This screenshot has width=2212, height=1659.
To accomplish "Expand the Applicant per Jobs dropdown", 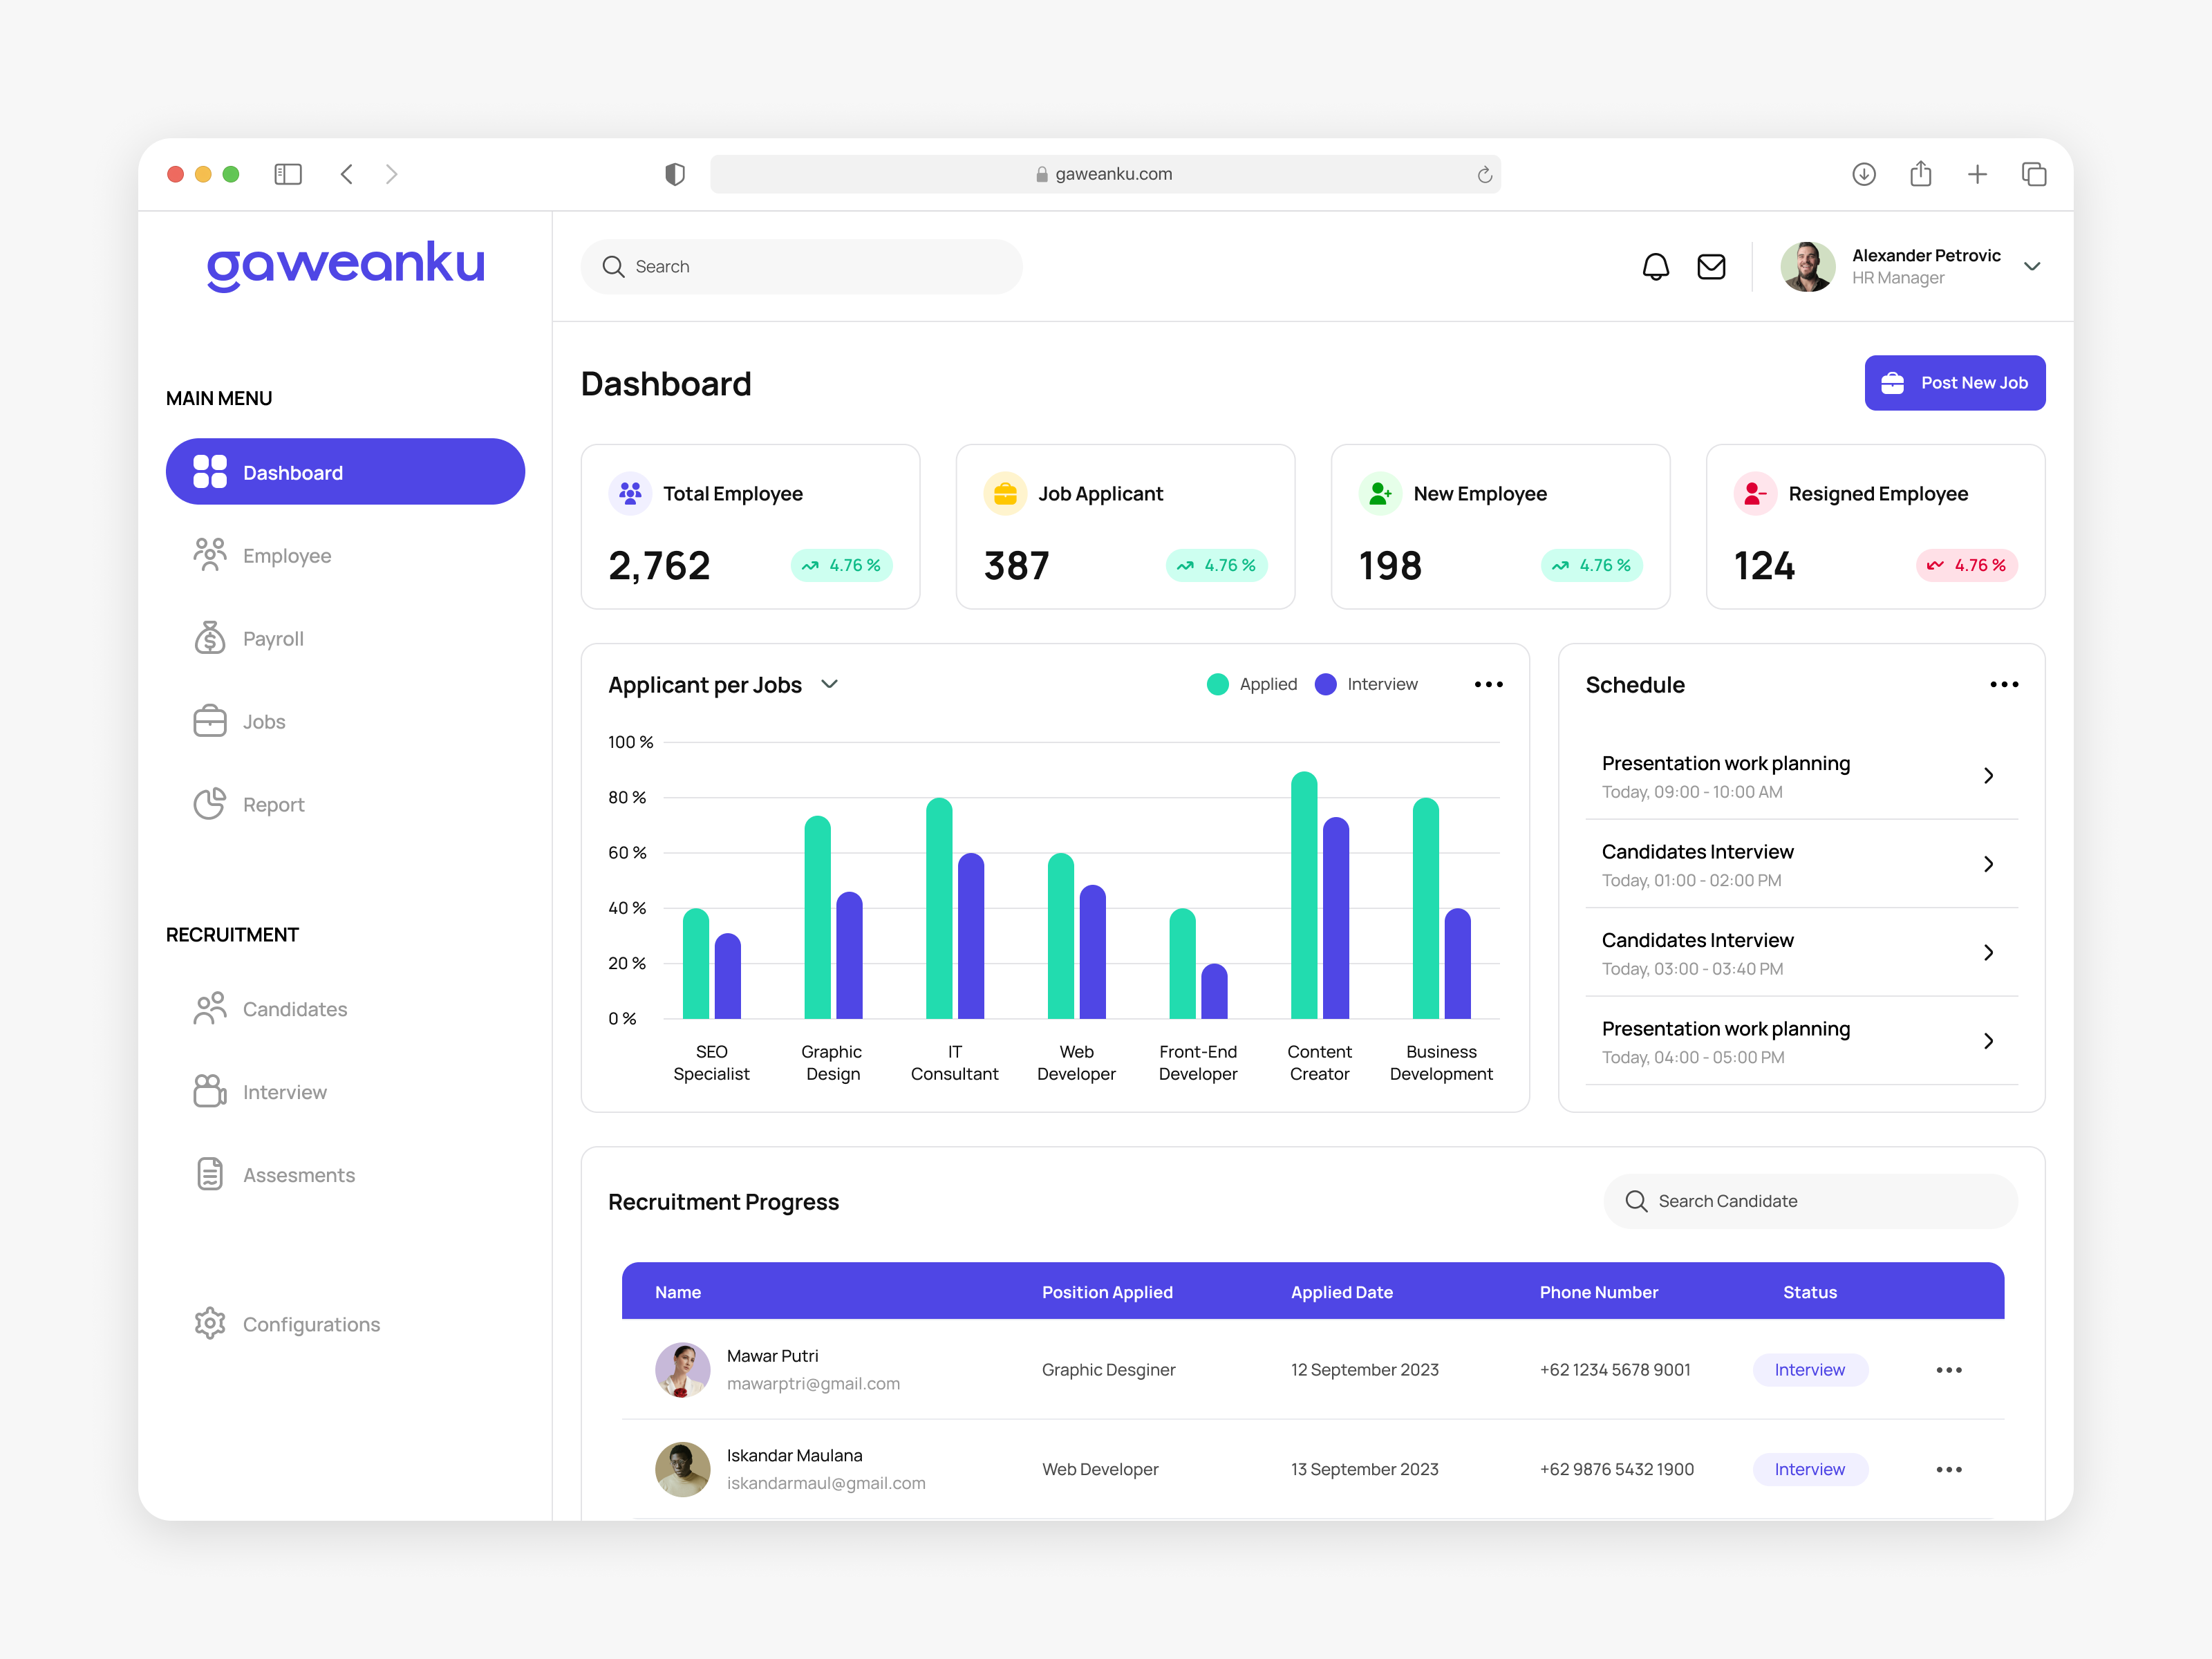I will click(x=829, y=685).
